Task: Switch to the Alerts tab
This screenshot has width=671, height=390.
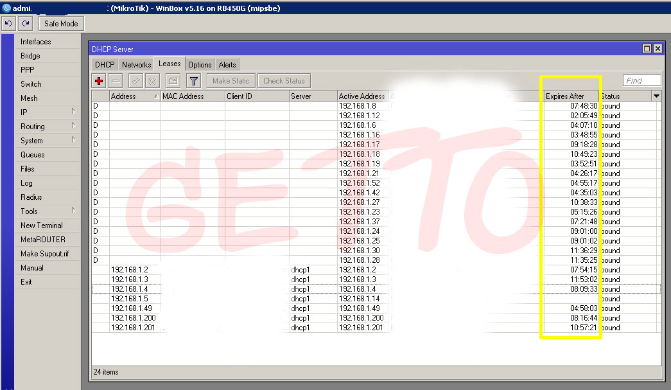Action: pyautogui.click(x=227, y=65)
